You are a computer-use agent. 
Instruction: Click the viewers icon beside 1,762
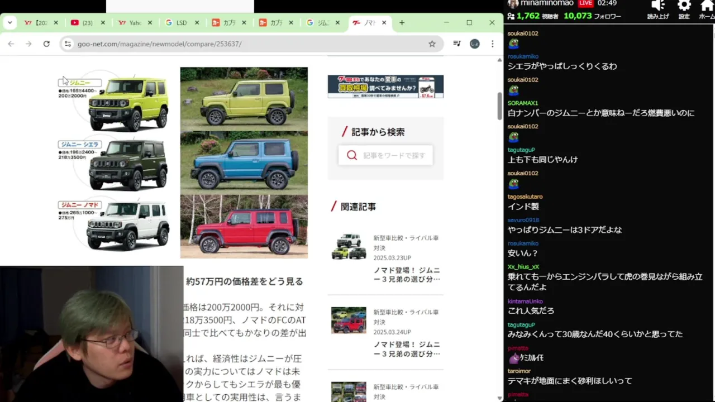point(511,16)
